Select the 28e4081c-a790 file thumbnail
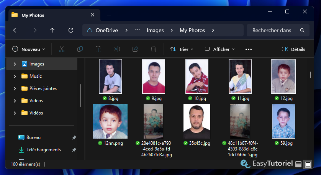This screenshot has width=321, height=175. point(154,121)
